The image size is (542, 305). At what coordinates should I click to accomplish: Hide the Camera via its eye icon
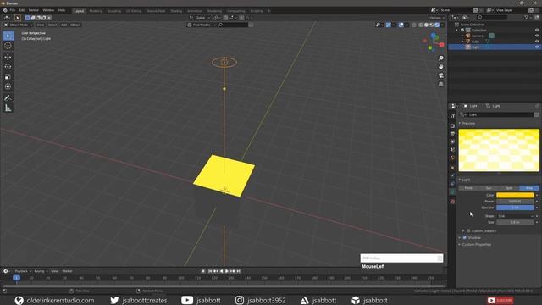pyautogui.click(x=537, y=36)
